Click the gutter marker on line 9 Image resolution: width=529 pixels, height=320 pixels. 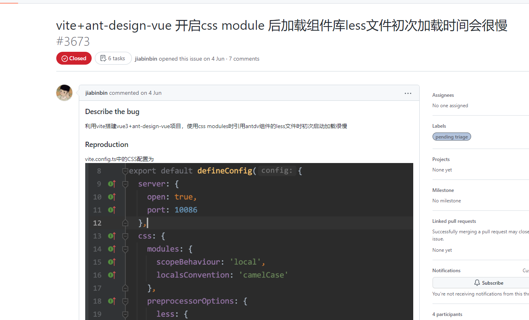[112, 184]
